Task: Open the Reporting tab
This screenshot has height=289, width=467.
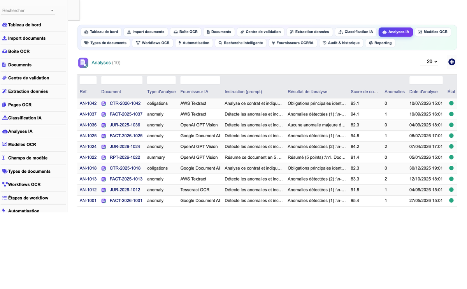Action: pos(380,43)
